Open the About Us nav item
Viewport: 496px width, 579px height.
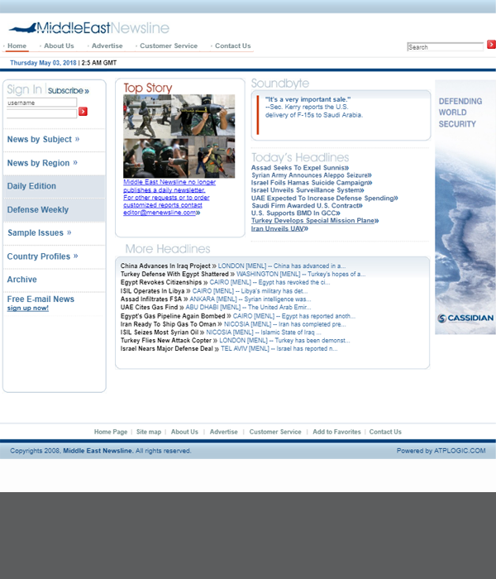click(x=59, y=45)
